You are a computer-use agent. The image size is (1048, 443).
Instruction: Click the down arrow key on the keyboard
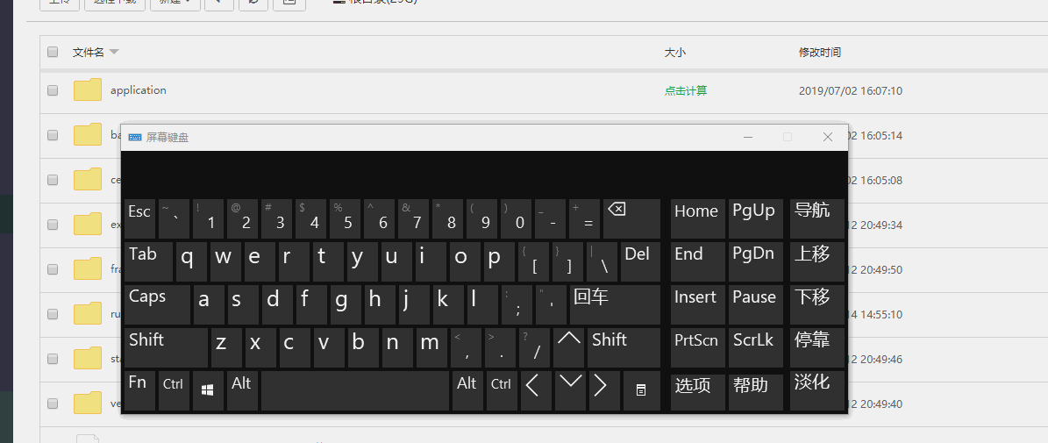click(570, 391)
